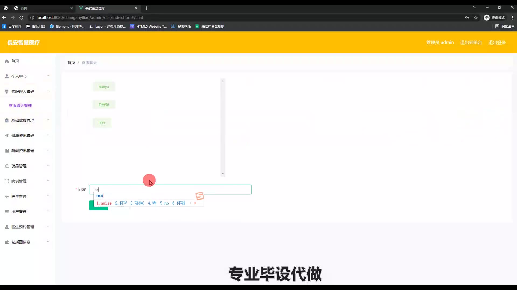Screen dimensions: 517x290
Task: Click 退出到前台 in the header
Action: (x=471, y=42)
